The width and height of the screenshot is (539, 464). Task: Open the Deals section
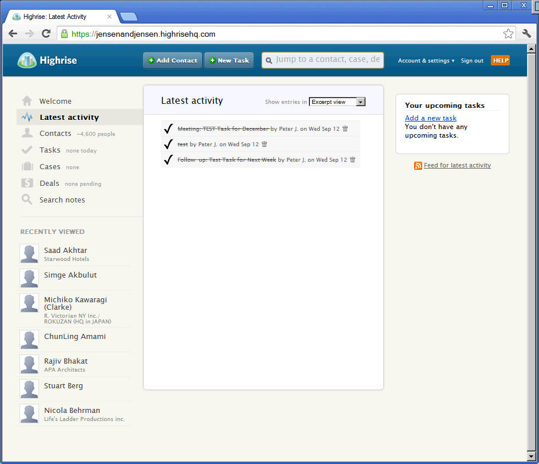tap(49, 183)
